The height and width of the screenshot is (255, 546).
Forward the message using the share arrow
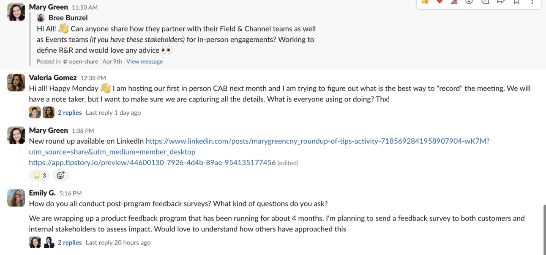tap(501, 2)
